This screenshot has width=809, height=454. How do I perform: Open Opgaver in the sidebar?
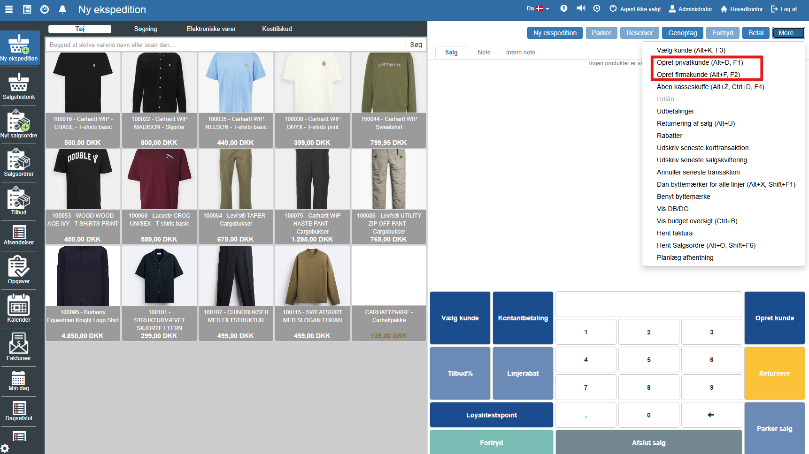(19, 271)
